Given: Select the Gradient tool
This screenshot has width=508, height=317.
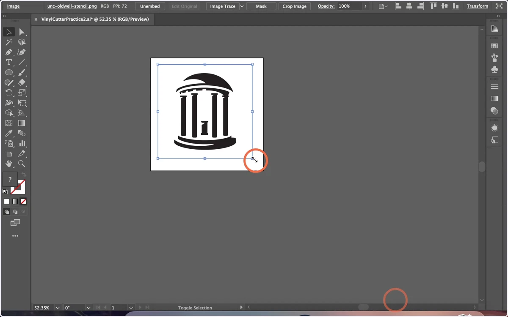Looking at the screenshot, I should (22, 123).
